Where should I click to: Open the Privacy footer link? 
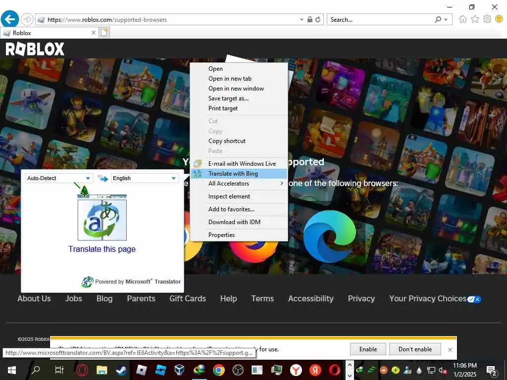click(361, 298)
